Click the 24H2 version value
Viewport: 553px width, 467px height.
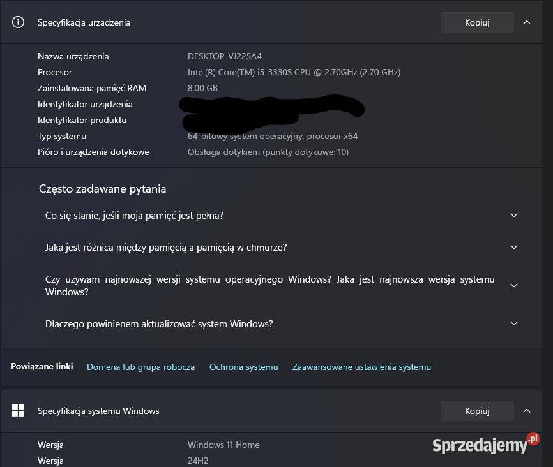[x=197, y=461]
